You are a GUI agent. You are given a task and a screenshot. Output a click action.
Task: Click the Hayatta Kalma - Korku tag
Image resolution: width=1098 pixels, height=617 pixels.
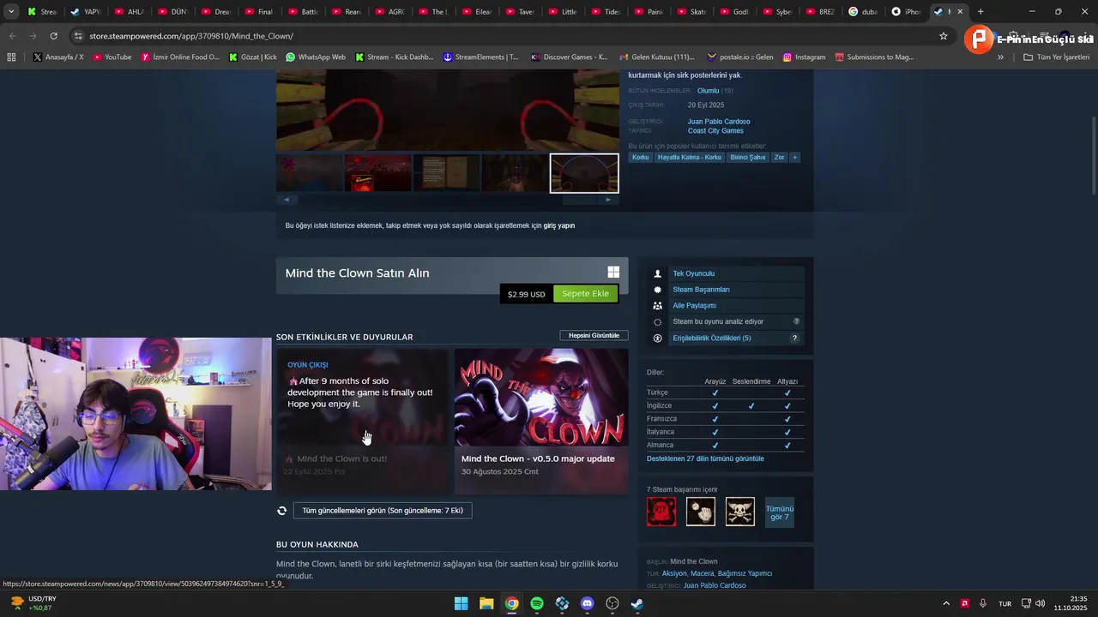click(x=690, y=158)
